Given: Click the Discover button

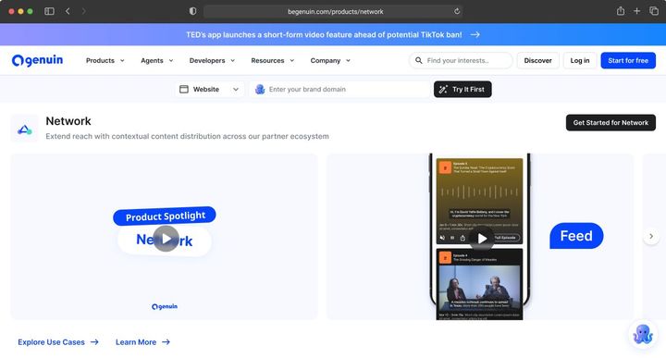Looking at the screenshot, I should pyautogui.click(x=537, y=60).
